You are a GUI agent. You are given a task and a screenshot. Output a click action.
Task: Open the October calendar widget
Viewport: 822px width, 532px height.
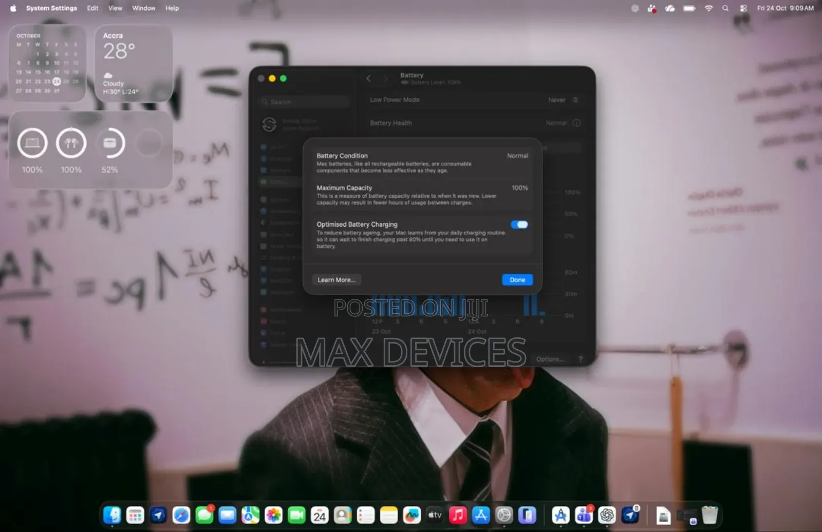coord(47,63)
